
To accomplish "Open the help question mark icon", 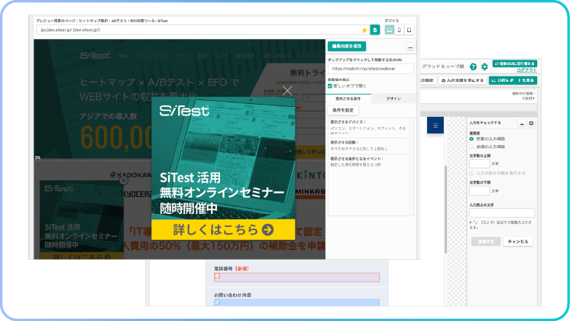I will (x=473, y=66).
